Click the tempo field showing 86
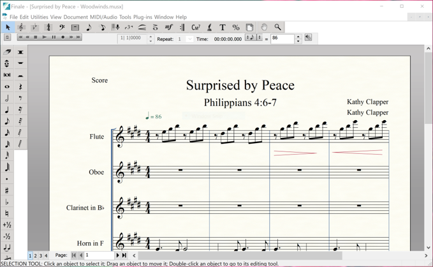The width and height of the screenshot is (433, 267). pyautogui.click(x=281, y=39)
